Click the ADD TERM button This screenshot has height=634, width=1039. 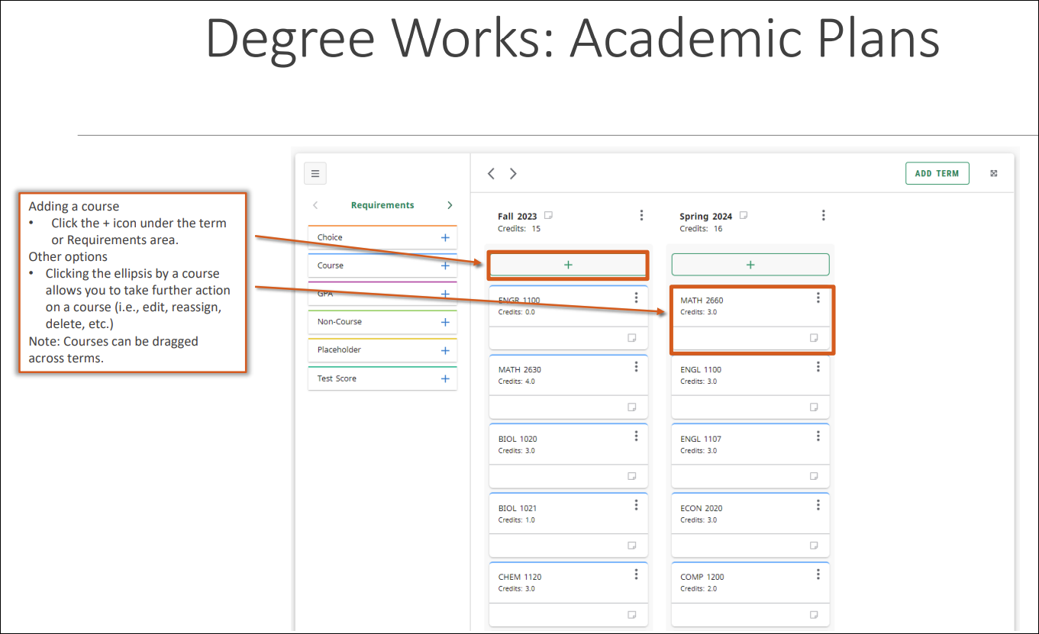point(937,173)
